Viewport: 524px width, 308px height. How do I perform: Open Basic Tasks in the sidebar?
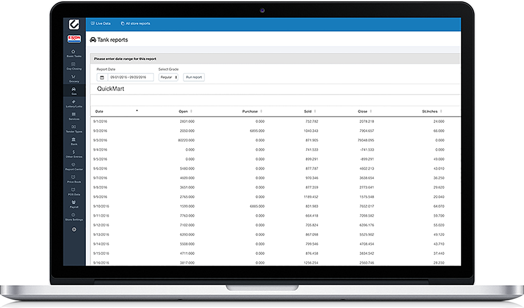(74, 53)
